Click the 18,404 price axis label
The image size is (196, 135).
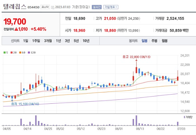[185, 83]
